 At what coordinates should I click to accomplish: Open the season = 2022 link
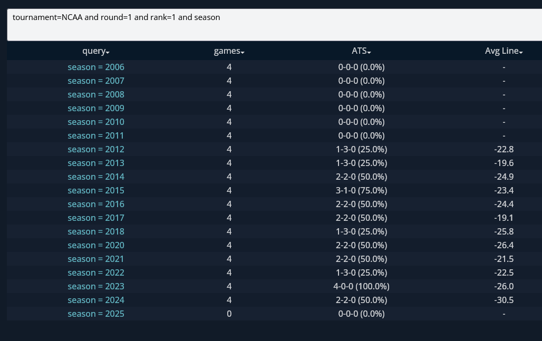click(96, 272)
